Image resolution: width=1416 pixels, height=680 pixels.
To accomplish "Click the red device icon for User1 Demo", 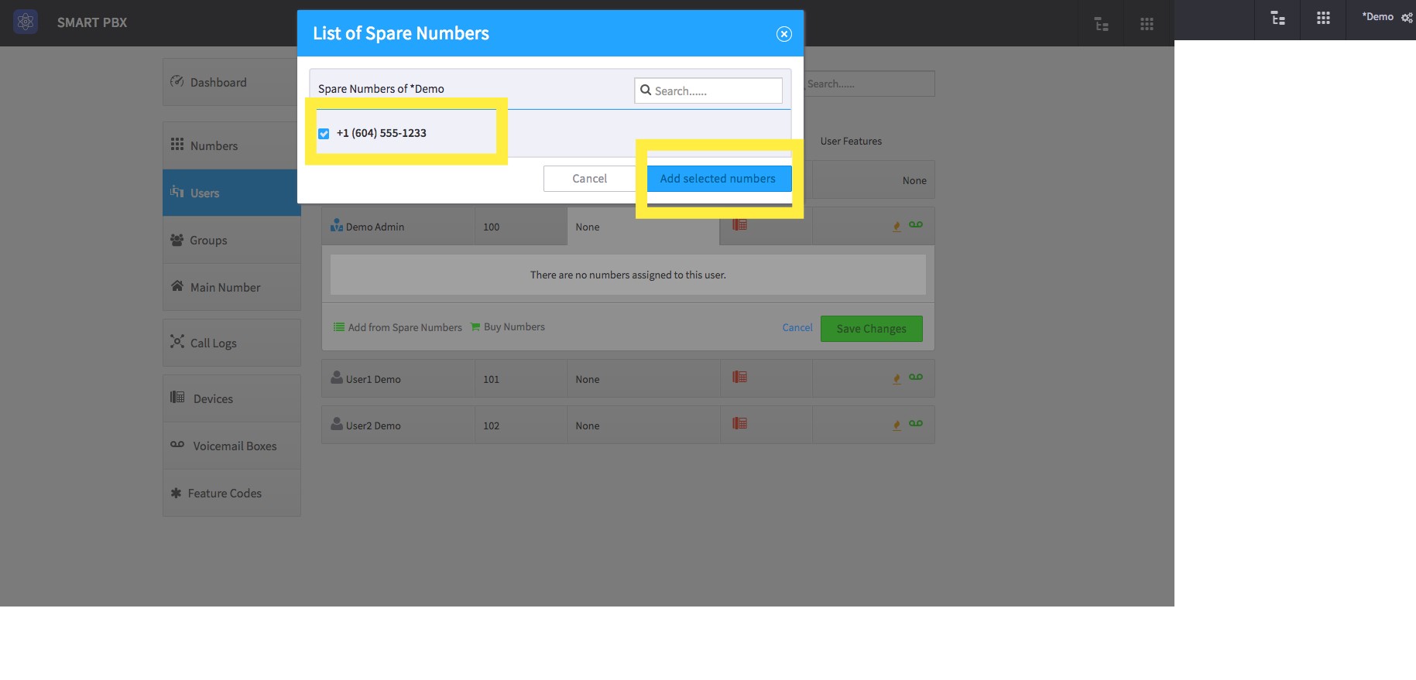I will pos(739,378).
